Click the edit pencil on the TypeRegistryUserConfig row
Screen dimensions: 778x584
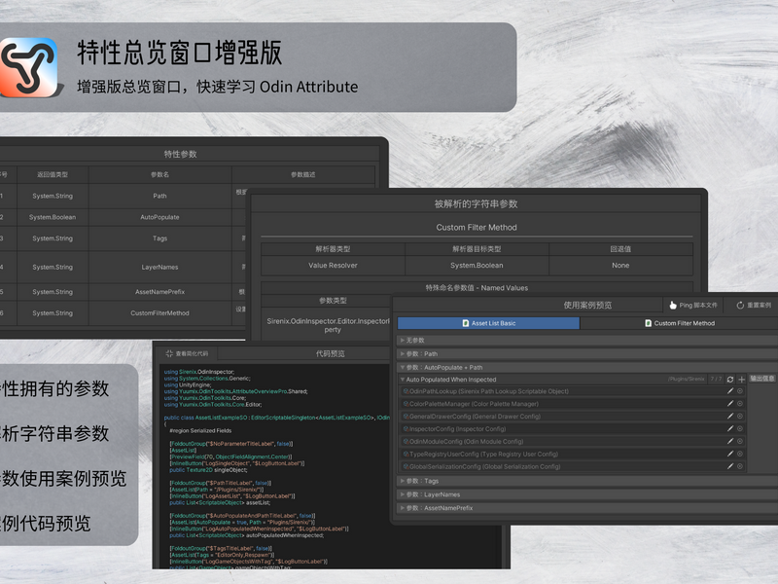[x=730, y=454]
